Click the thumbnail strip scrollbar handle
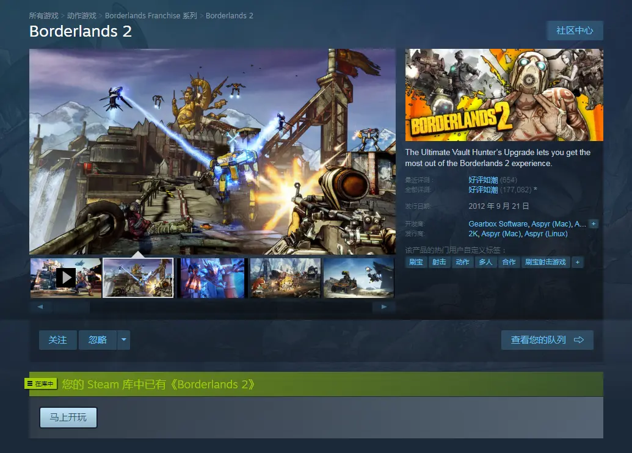 point(71,307)
